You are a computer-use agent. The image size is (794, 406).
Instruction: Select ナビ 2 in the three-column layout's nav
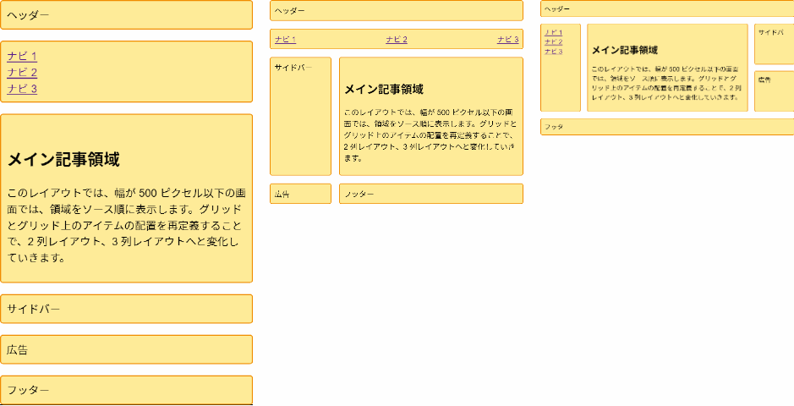click(x=553, y=42)
